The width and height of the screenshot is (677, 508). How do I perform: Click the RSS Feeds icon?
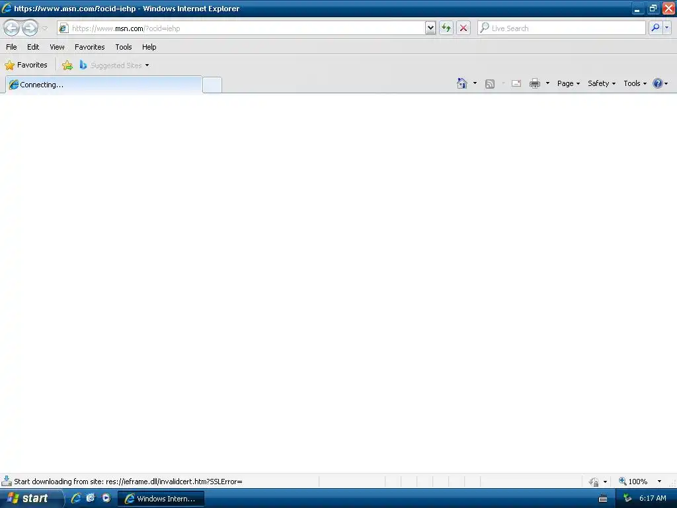(x=490, y=84)
